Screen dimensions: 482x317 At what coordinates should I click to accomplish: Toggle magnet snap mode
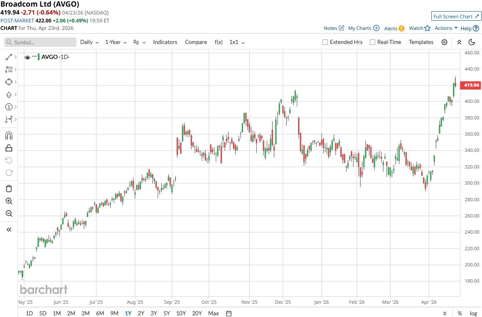[9, 136]
